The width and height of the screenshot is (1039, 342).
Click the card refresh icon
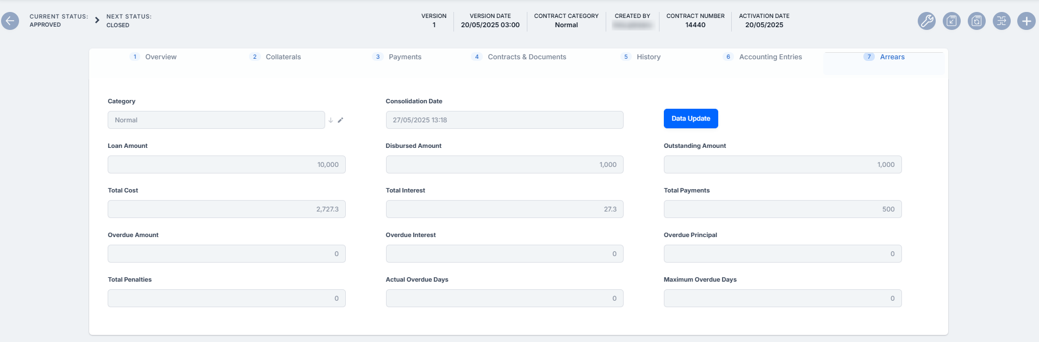pyautogui.click(x=976, y=21)
